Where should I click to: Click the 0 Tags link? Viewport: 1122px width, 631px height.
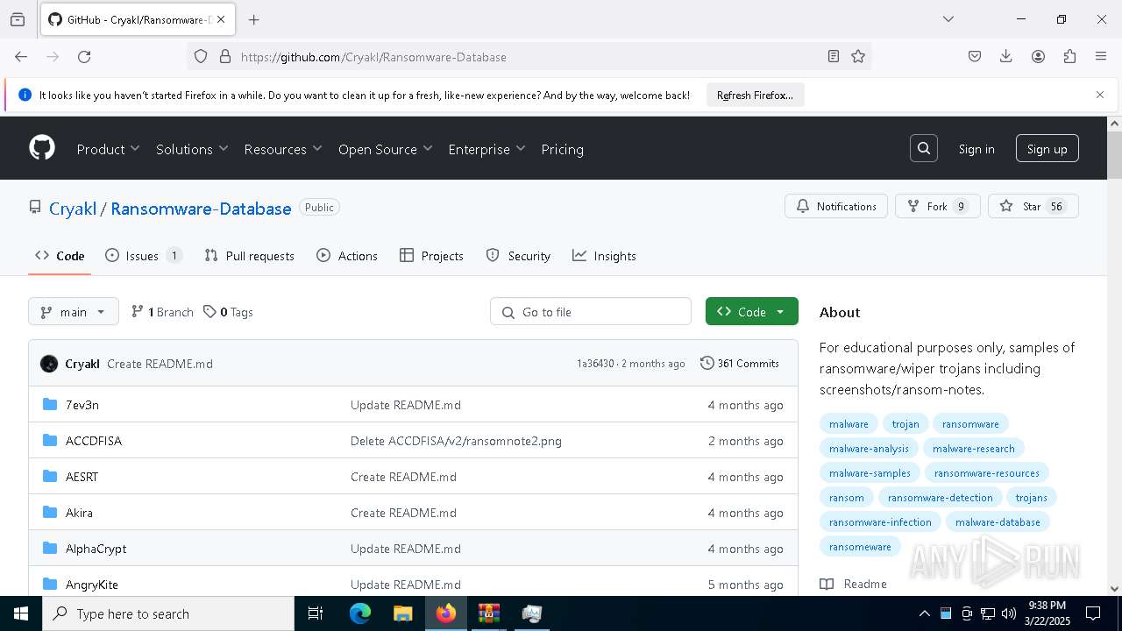coord(228,312)
